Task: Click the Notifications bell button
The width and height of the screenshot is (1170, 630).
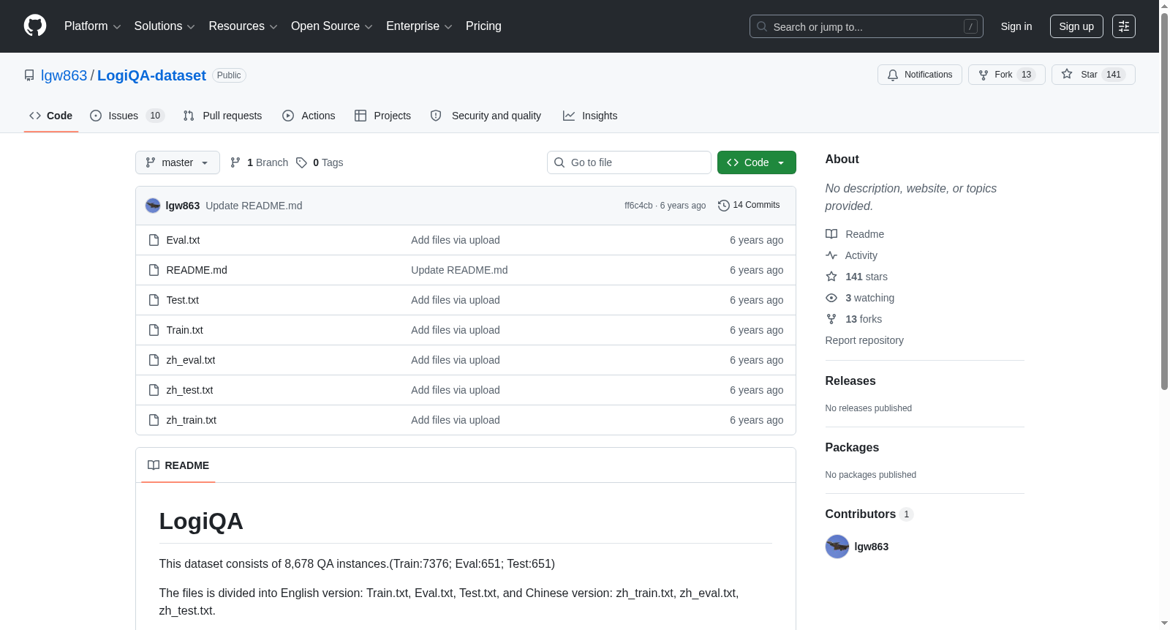Action: [920, 75]
